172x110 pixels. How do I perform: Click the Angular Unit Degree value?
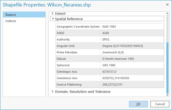click(132, 46)
